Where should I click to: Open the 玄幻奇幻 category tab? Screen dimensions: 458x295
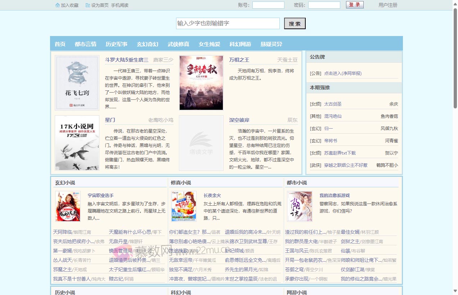click(x=147, y=44)
